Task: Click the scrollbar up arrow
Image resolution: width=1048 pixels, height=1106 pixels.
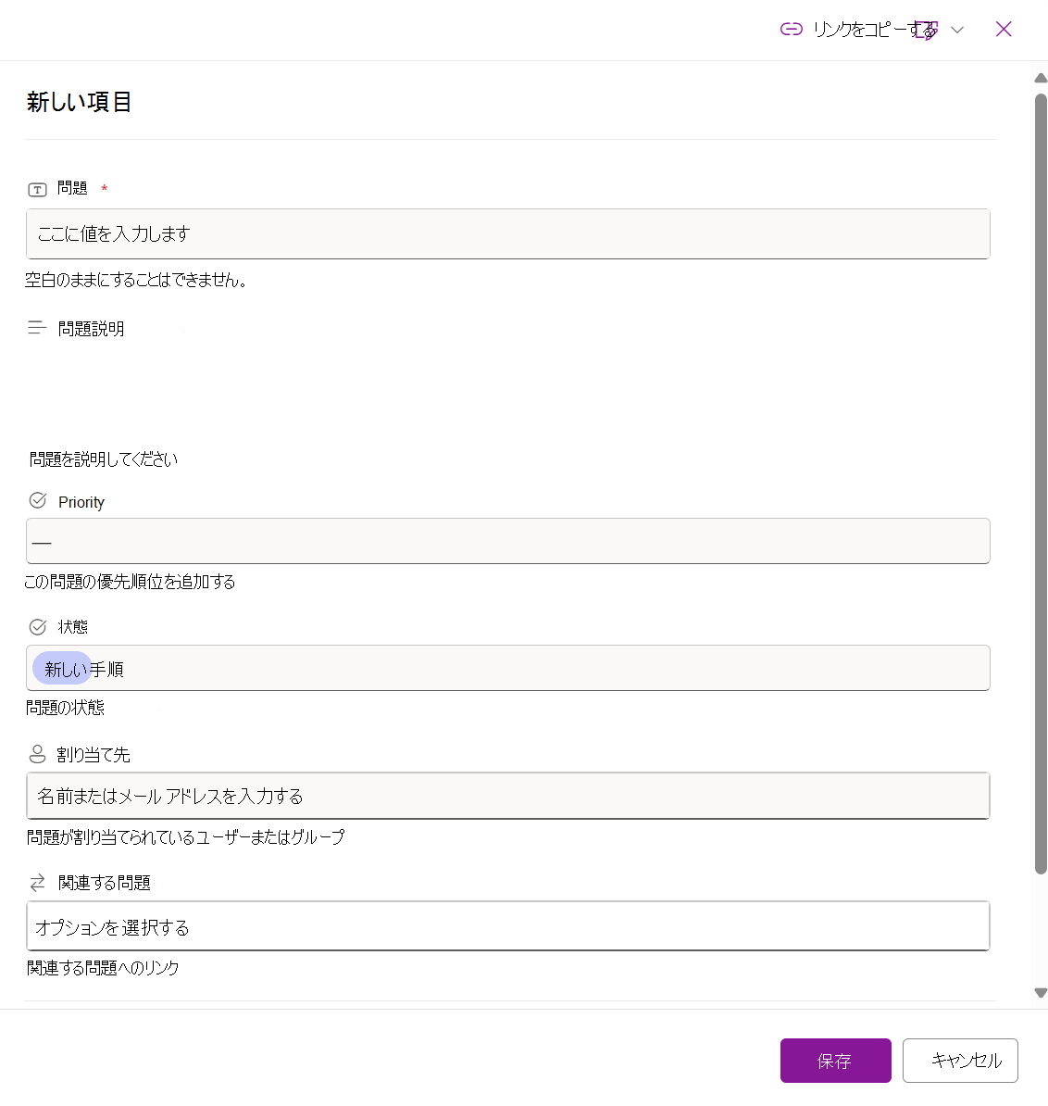Action: coord(1041,78)
